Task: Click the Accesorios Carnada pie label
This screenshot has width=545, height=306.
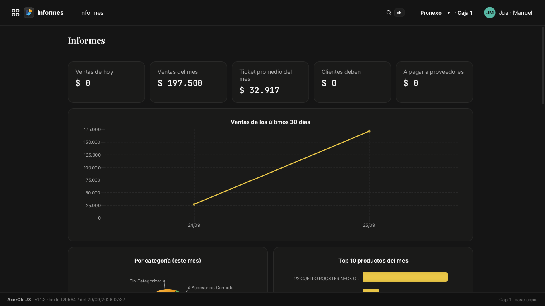Action: click(212, 288)
